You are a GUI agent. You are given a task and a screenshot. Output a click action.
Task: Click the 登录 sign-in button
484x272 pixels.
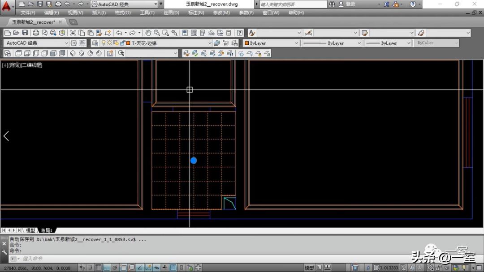point(350,4)
